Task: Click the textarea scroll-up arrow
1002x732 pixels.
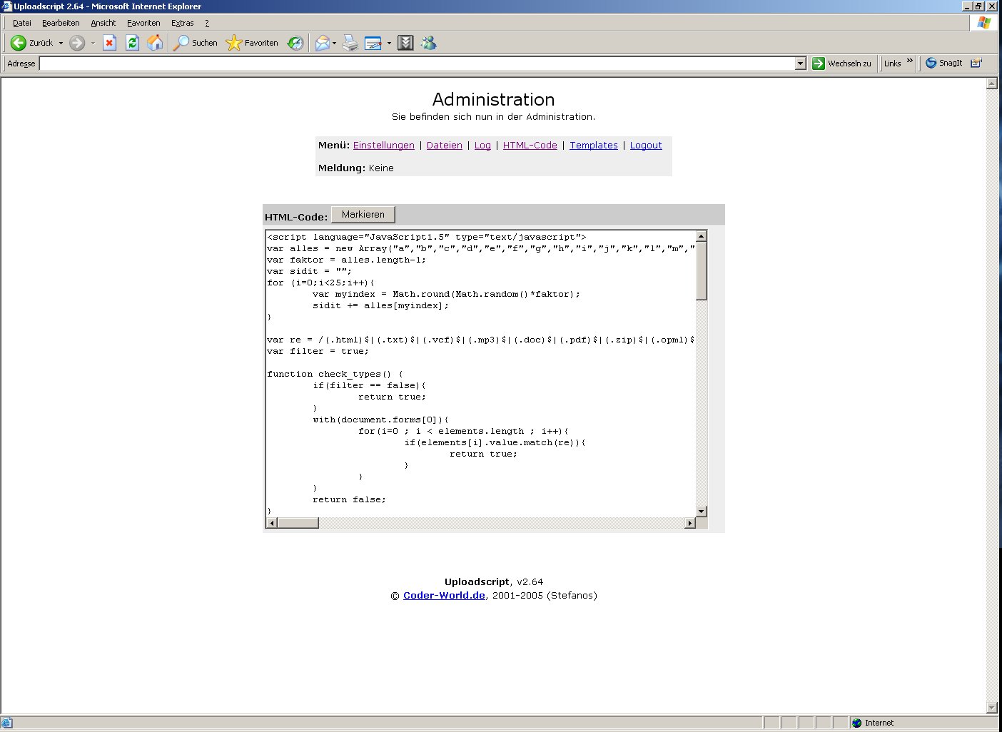Action: (x=702, y=236)
